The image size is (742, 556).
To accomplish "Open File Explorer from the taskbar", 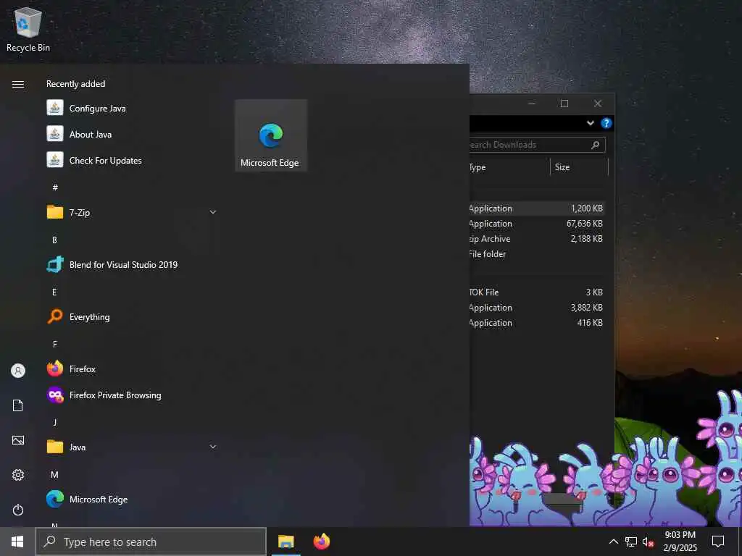I will pos(285,542).
